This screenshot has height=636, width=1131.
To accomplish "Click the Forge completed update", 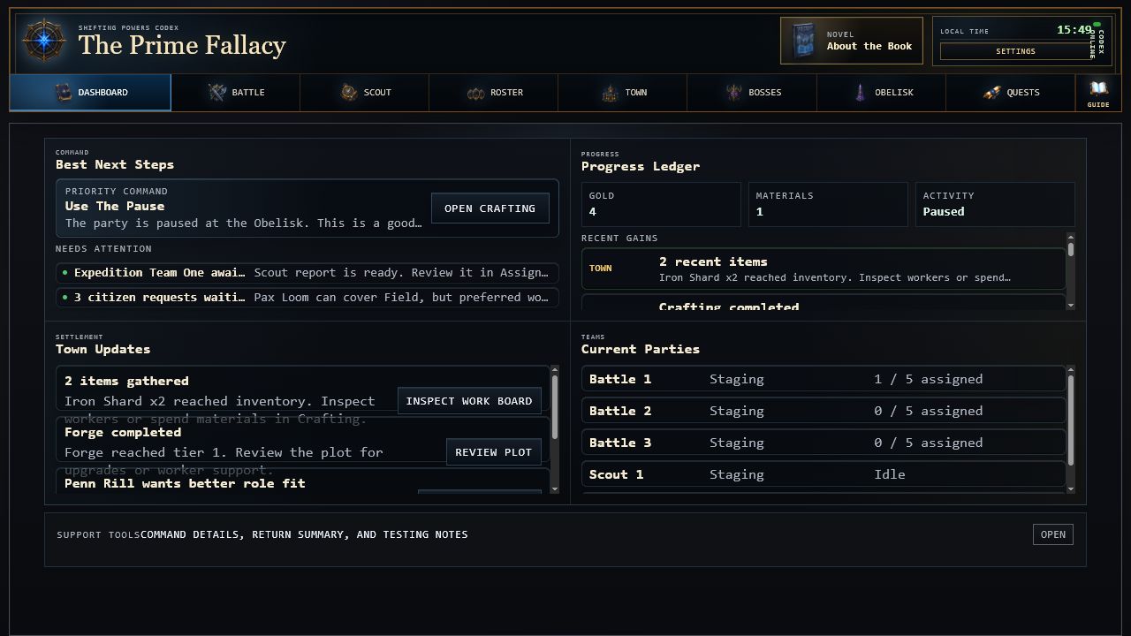I will click(x=303, y=441).
